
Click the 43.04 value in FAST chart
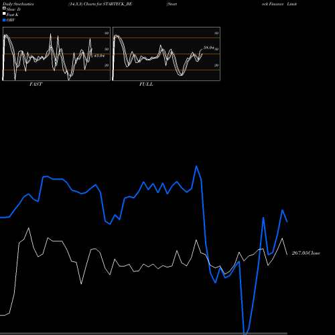click(99, 56)
